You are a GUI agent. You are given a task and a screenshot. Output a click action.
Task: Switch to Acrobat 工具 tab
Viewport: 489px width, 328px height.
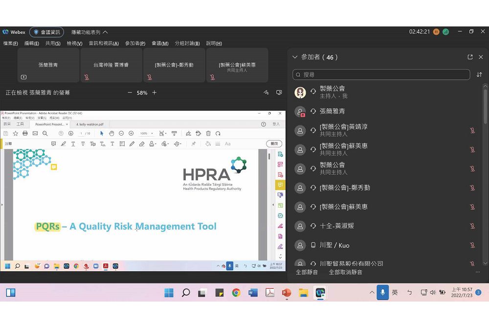point(20,124)
